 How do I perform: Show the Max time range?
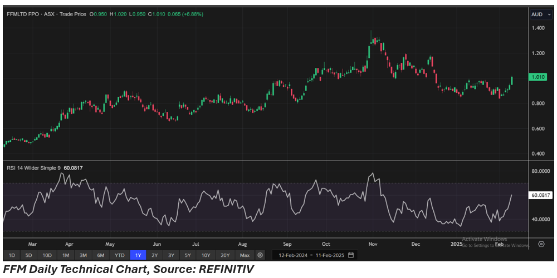245,255
